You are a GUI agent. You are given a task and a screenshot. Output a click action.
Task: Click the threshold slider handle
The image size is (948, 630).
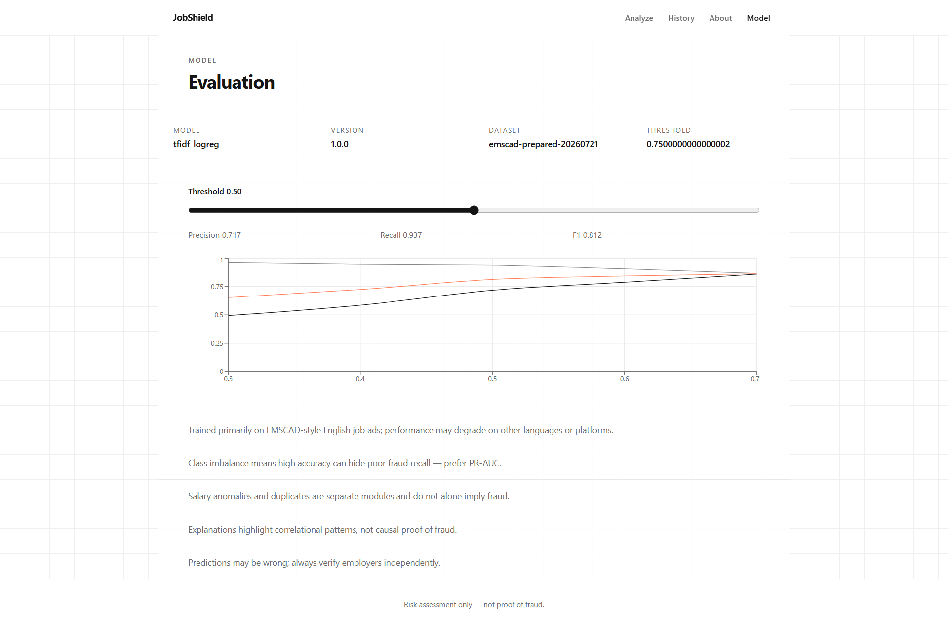474,210
